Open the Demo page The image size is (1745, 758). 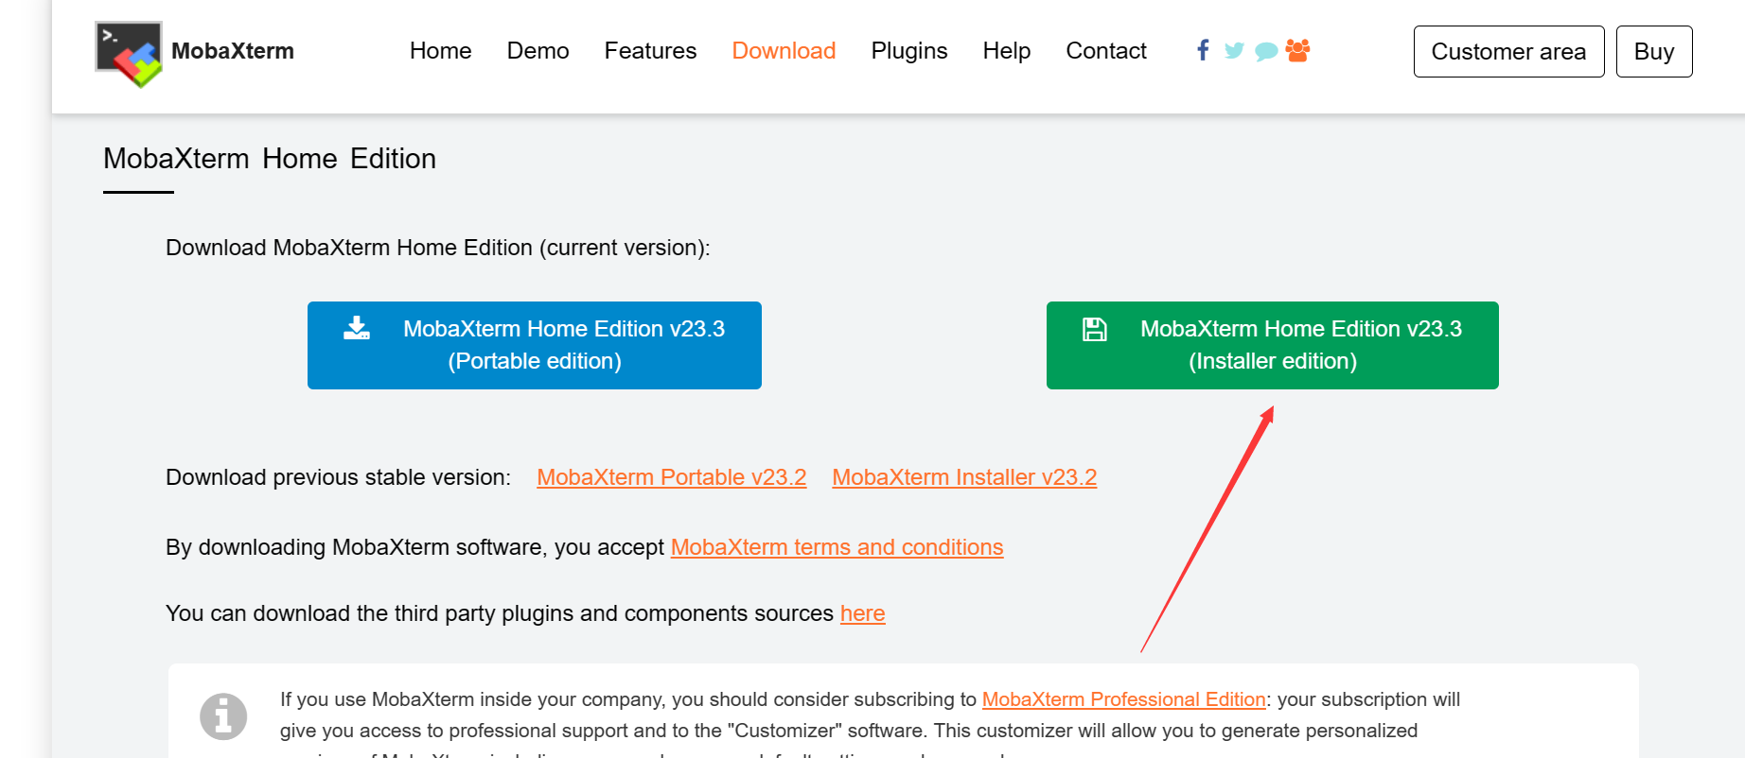(x=538, y=51)
